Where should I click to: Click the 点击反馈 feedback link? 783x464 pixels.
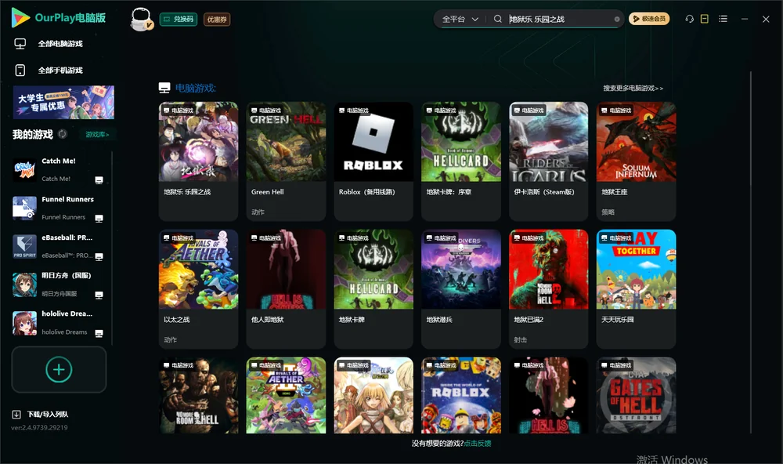[478, 444]
